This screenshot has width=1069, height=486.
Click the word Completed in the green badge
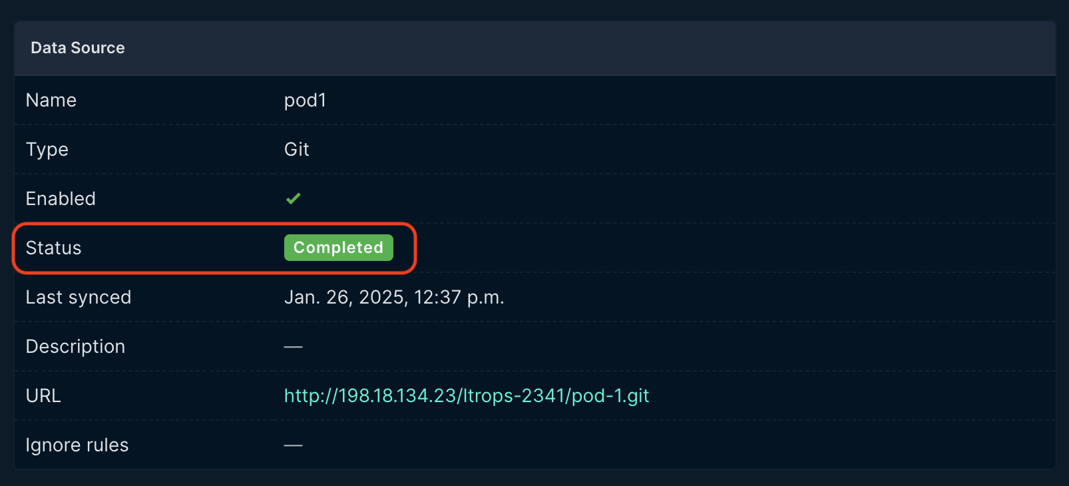[339, 248]
